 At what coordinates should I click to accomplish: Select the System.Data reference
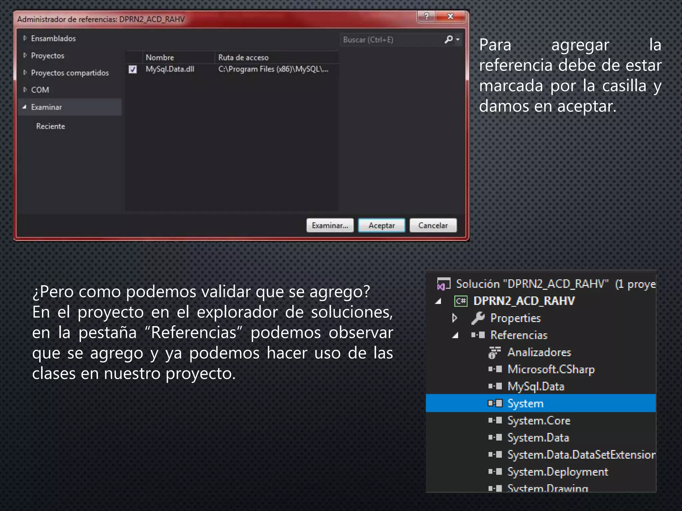pyautogui.click(x=538, y=437)
